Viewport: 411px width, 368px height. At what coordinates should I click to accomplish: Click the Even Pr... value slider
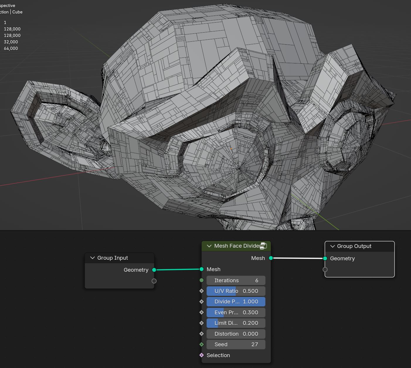coord(236,312)
